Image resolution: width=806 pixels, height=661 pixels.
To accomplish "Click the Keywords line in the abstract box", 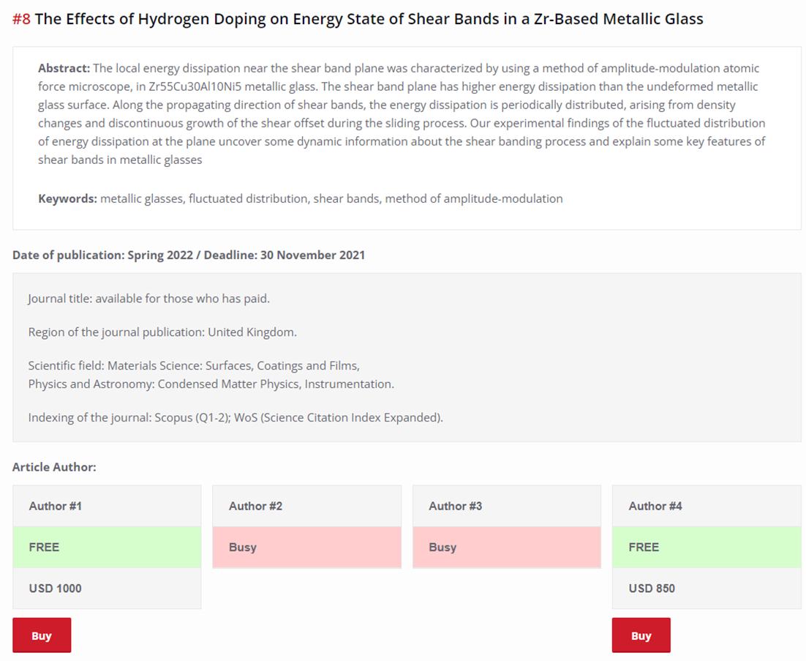I will point(301,198).
